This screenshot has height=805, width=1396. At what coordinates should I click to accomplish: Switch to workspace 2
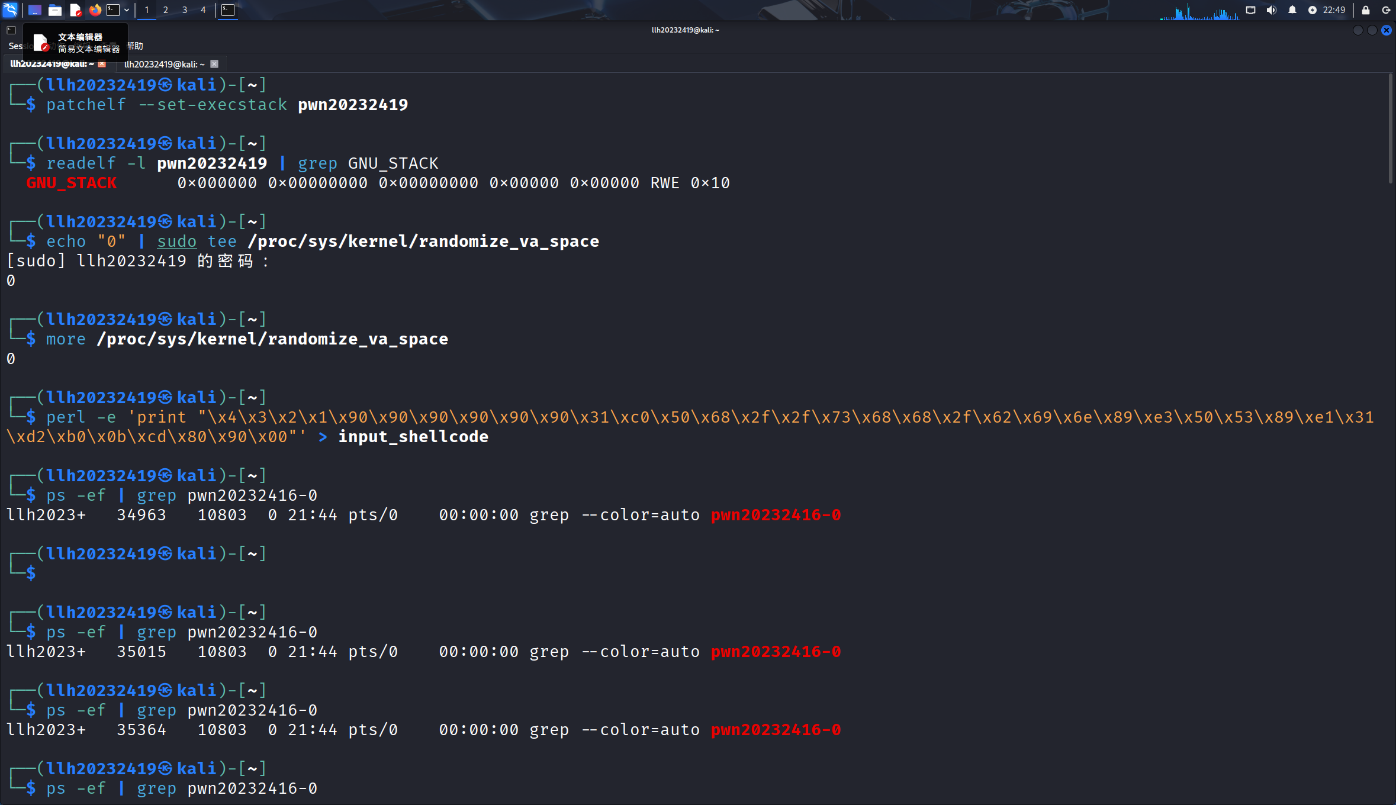(166, 9)
